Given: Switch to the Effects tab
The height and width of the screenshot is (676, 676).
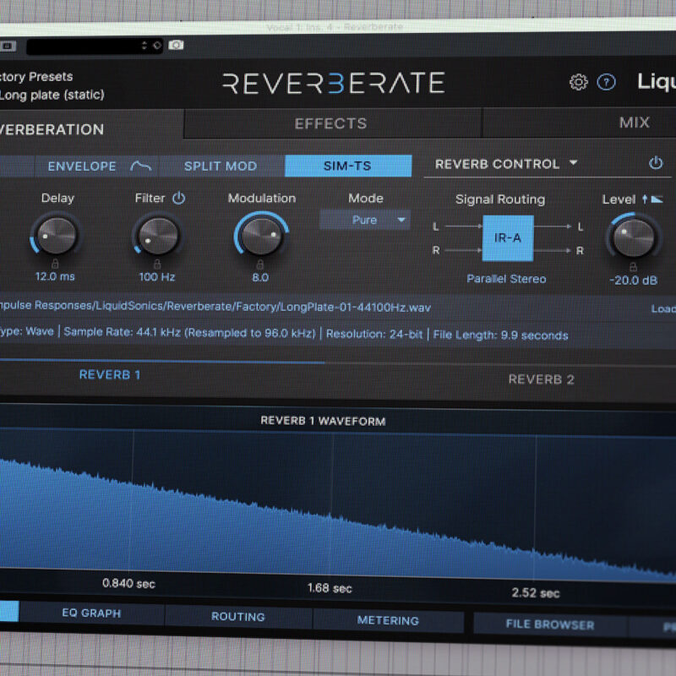Looking at the screenshot, I should tap(331, 123).
